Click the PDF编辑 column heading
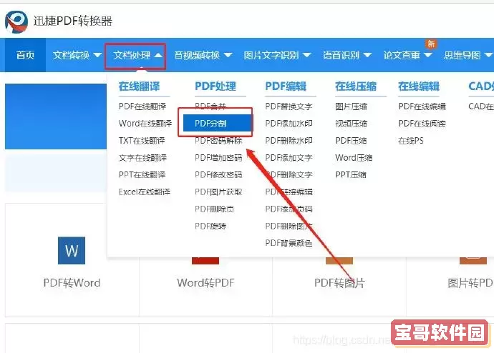The image size is (494, 353). (286, 86)
